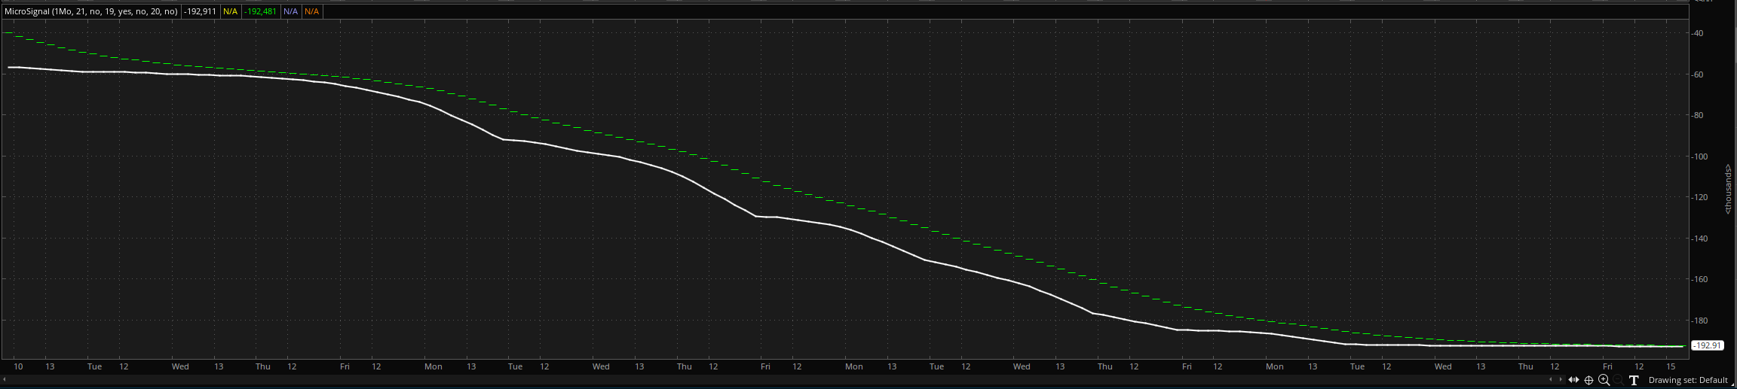Click the orange N/A study value

(x=311, y=11)
